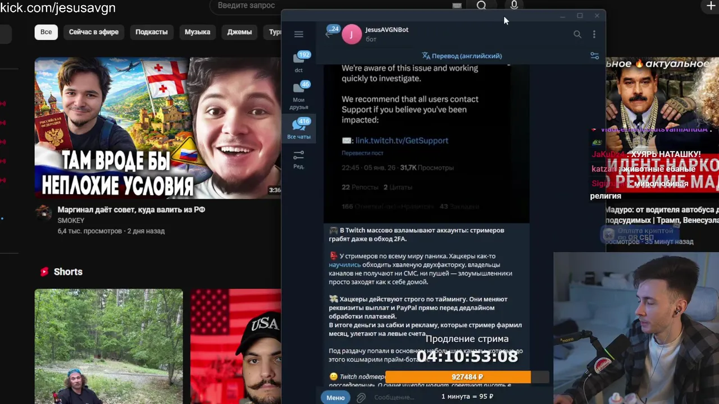Focus the Сообщение message input field
Viewport: 719px width, 404px height.
pyautogui.click(x=394, y=397)
